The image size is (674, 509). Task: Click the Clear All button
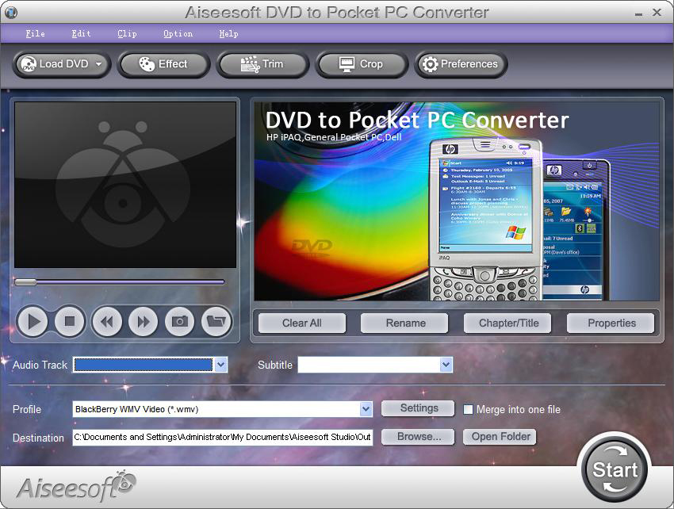pos(302,323)
